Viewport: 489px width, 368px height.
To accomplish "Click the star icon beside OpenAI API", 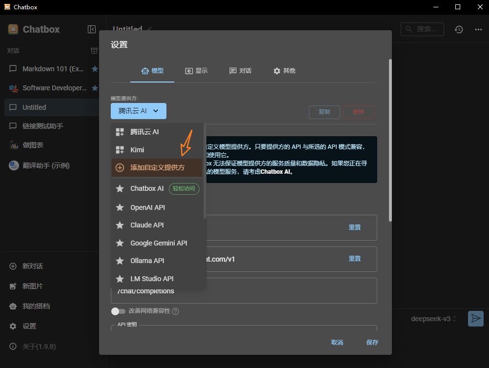I will (120, 207).
